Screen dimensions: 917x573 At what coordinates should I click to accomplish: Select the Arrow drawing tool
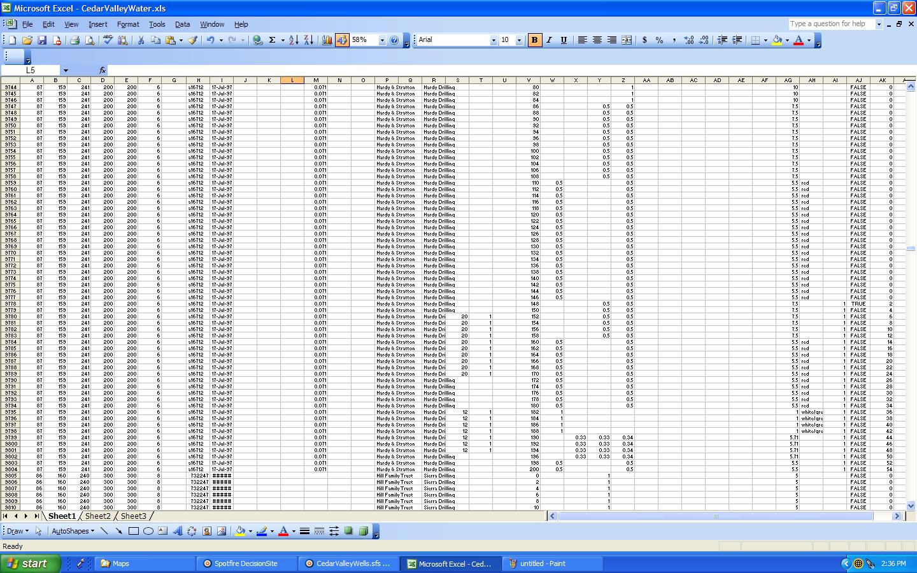118,531
